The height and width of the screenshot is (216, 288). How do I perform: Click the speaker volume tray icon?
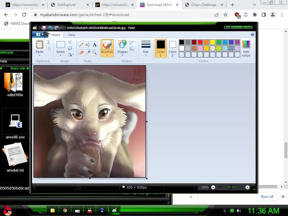[239, 211]
